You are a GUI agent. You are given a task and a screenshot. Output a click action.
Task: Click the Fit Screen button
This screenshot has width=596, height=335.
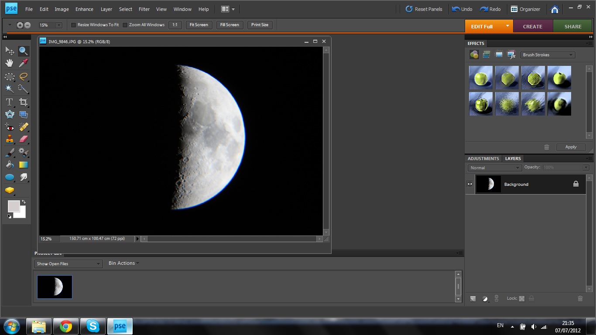point(199,25)
